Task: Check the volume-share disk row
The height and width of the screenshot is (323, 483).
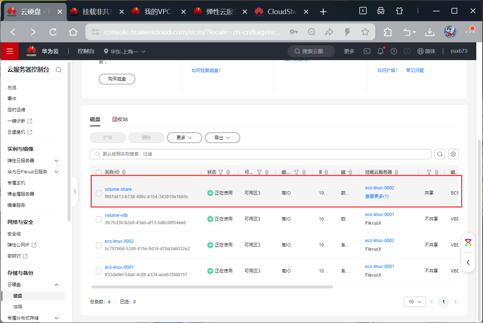Action: (x=99, y=193)
